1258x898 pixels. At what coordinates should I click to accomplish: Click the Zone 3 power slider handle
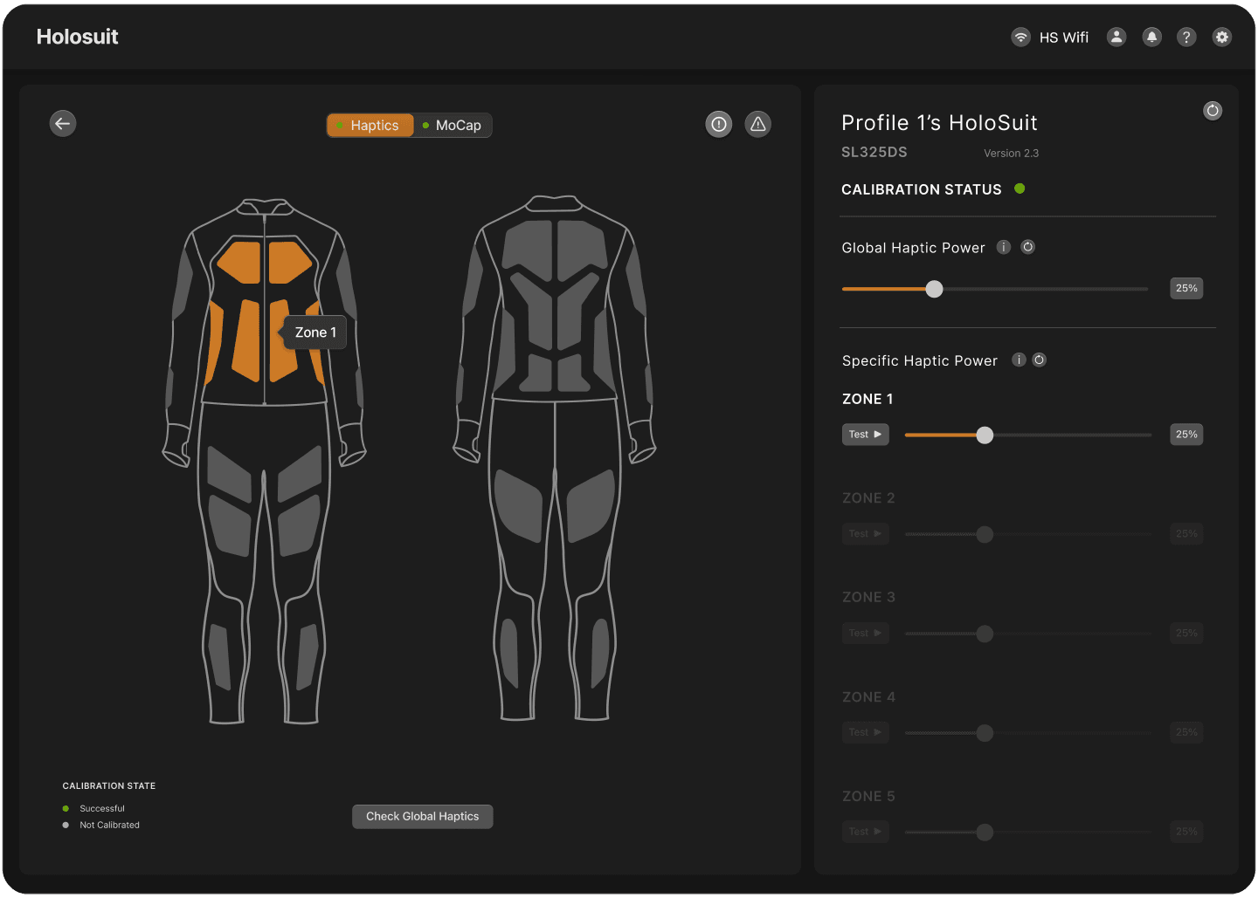985,634
